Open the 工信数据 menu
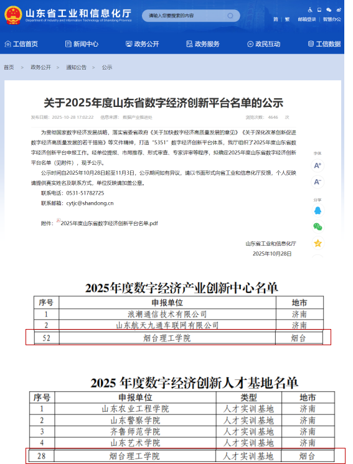Screen dimensions: 353x464 tap(324, 44)
